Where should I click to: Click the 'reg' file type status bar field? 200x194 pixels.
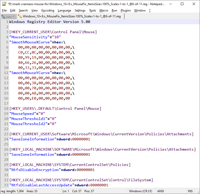(3, 191)
